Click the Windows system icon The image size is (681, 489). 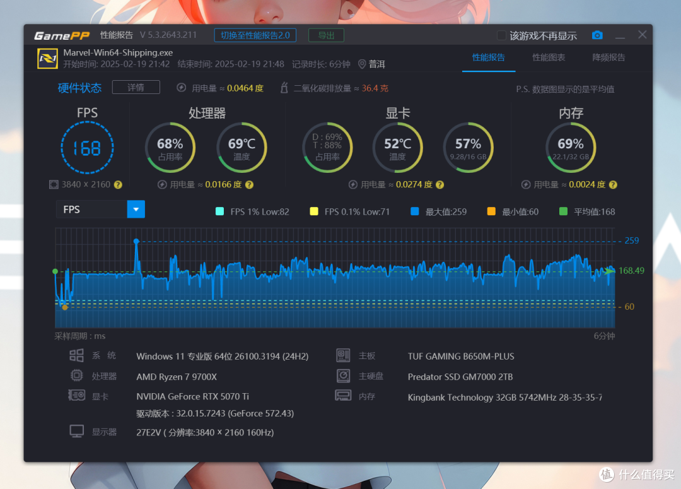[x=76, y=356]
